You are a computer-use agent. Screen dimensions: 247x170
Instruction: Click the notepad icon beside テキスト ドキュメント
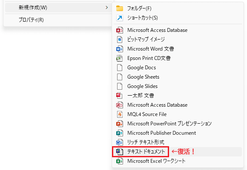point(120,152)
